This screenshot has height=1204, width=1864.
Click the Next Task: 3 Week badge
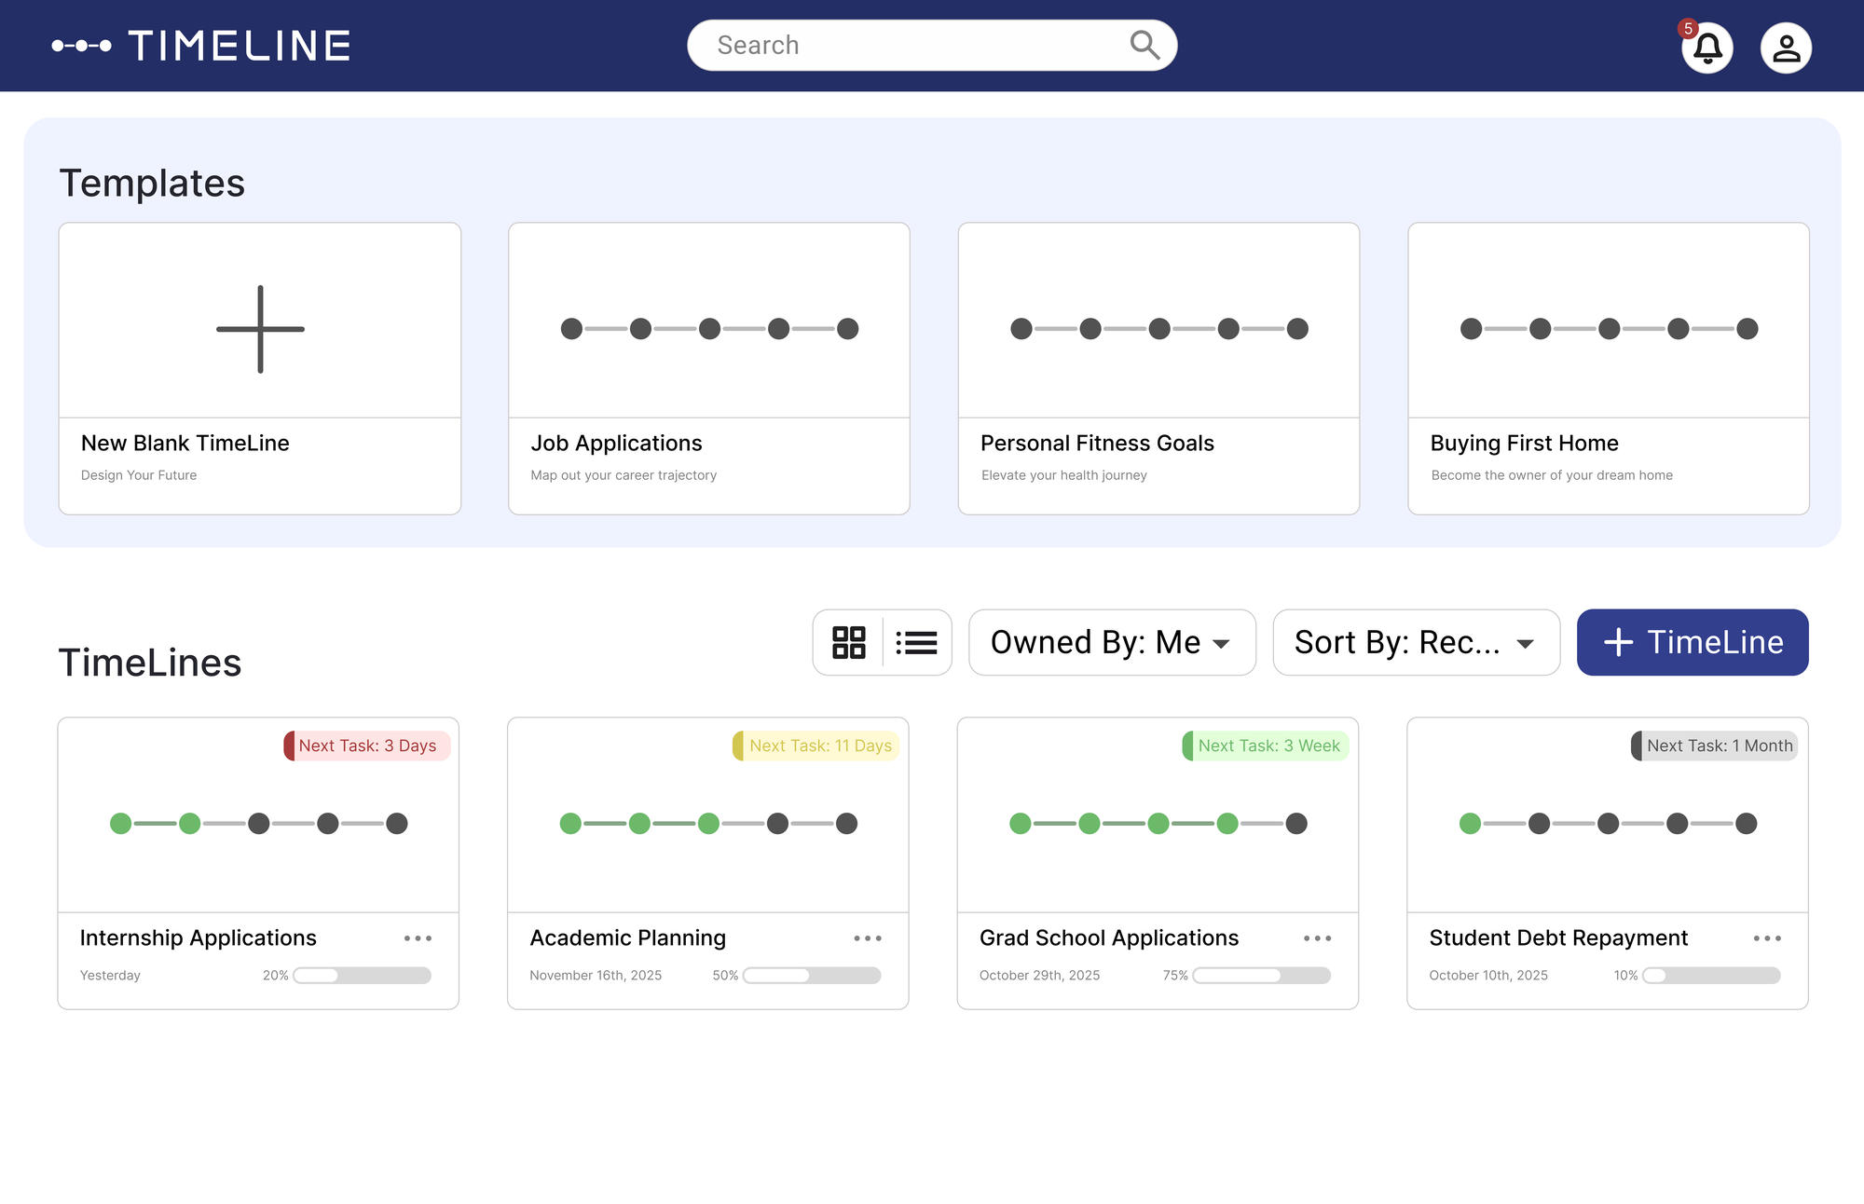1266,746
